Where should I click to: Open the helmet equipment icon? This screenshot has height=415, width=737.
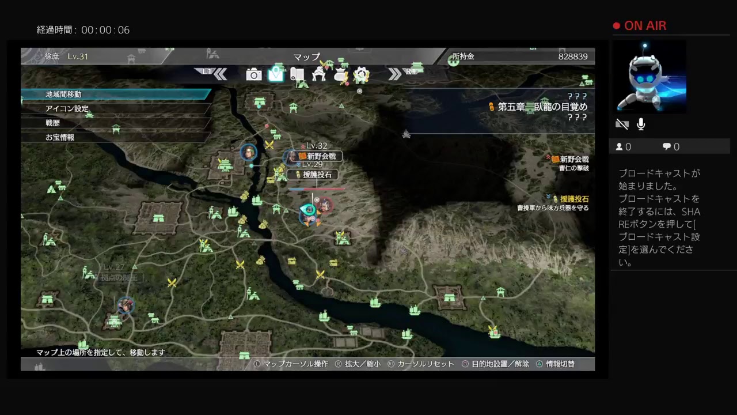coord(319,74)
